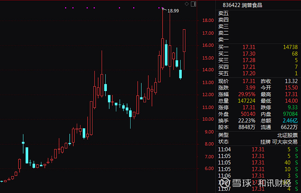
Task: Pick the 买四 bid price 17.21
Action: (x=249, y=67)
